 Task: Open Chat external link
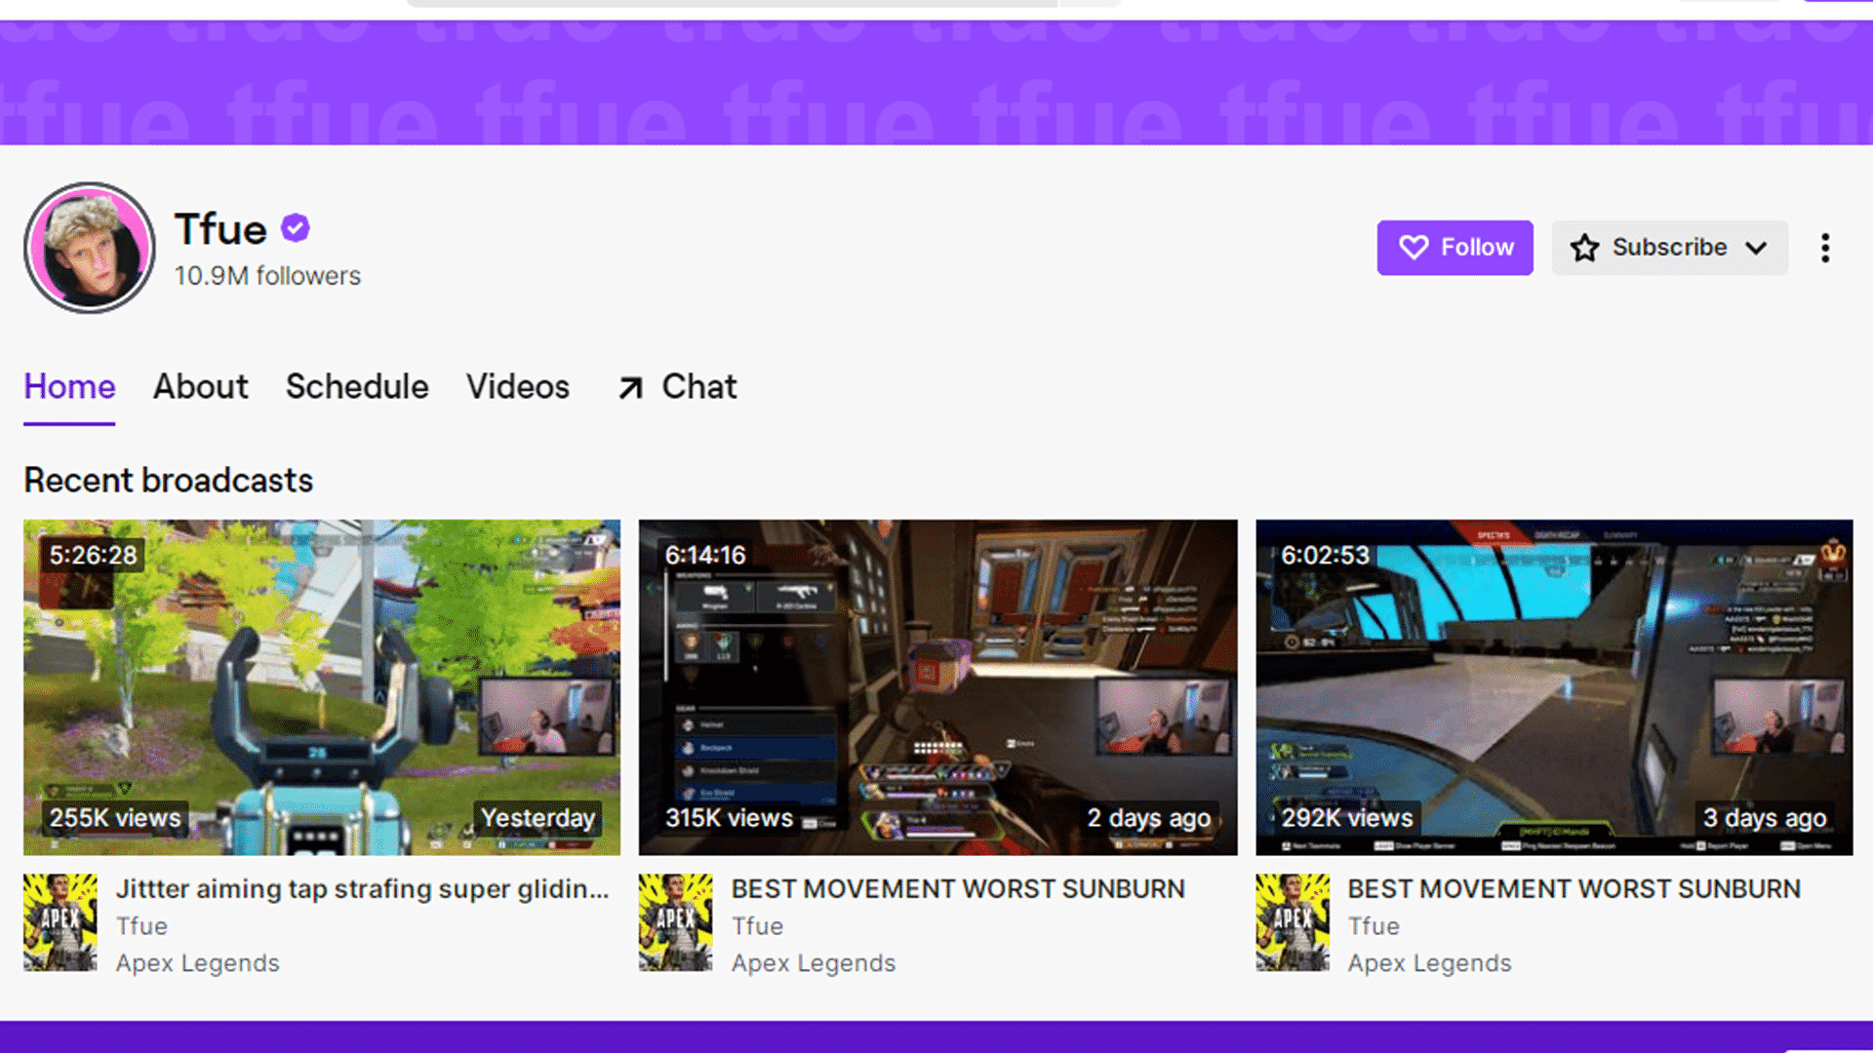pos(673,386)
